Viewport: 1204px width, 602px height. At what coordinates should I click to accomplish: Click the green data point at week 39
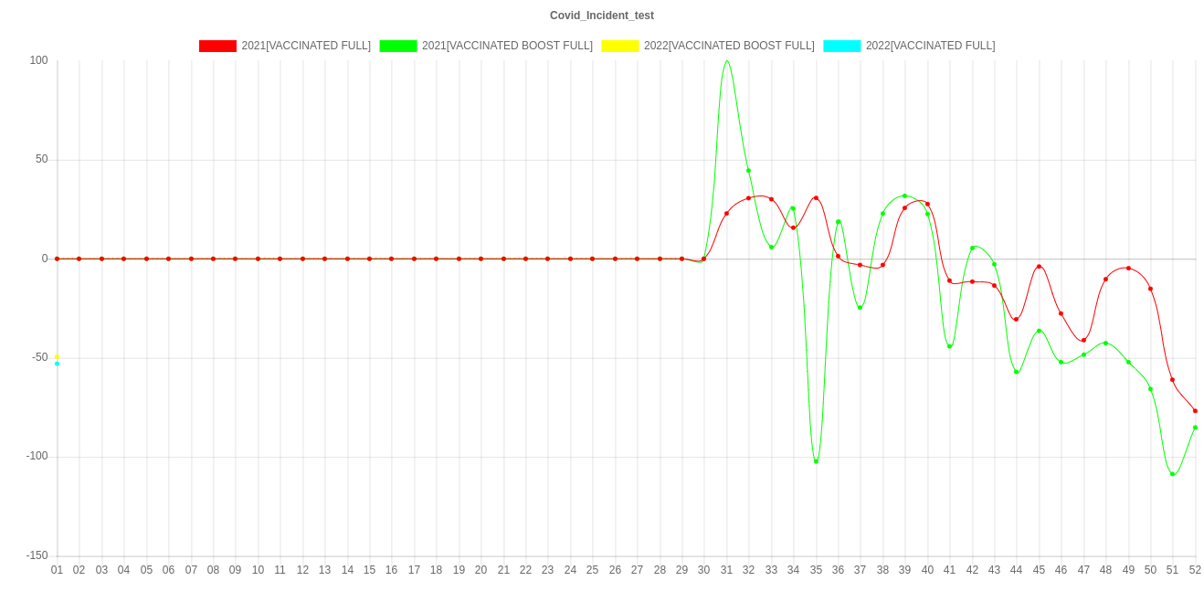click(x=904, y=195)
